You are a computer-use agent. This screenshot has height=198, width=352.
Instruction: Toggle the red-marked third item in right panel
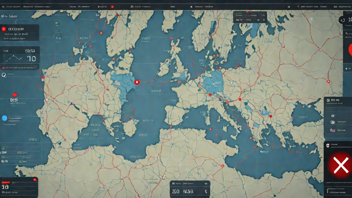click(333, 130)
